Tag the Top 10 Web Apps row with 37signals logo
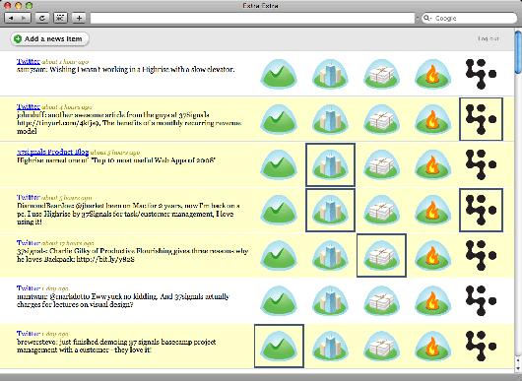Viewport: 522px width, 381px height. point(481,164)
